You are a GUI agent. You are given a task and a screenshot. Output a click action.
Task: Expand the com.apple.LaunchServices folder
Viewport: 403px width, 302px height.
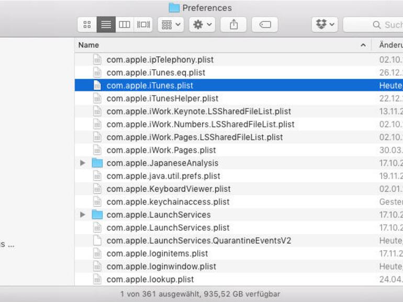[x=83, y=215]
